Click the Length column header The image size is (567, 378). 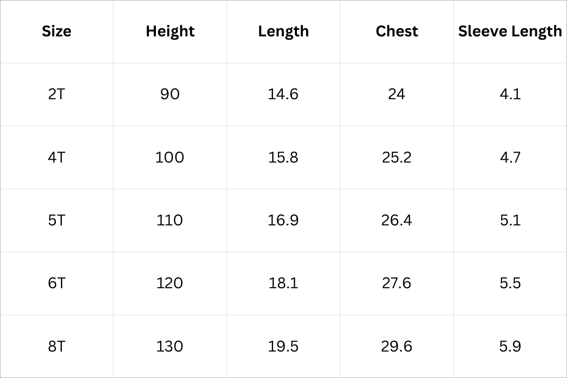(x=283, y=31)
